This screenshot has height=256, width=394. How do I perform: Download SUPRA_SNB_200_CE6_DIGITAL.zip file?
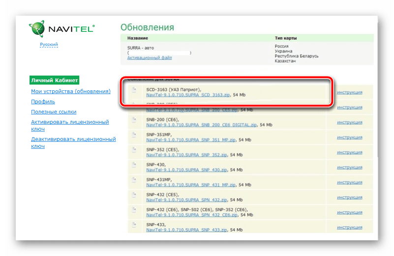tap(202, 125)
